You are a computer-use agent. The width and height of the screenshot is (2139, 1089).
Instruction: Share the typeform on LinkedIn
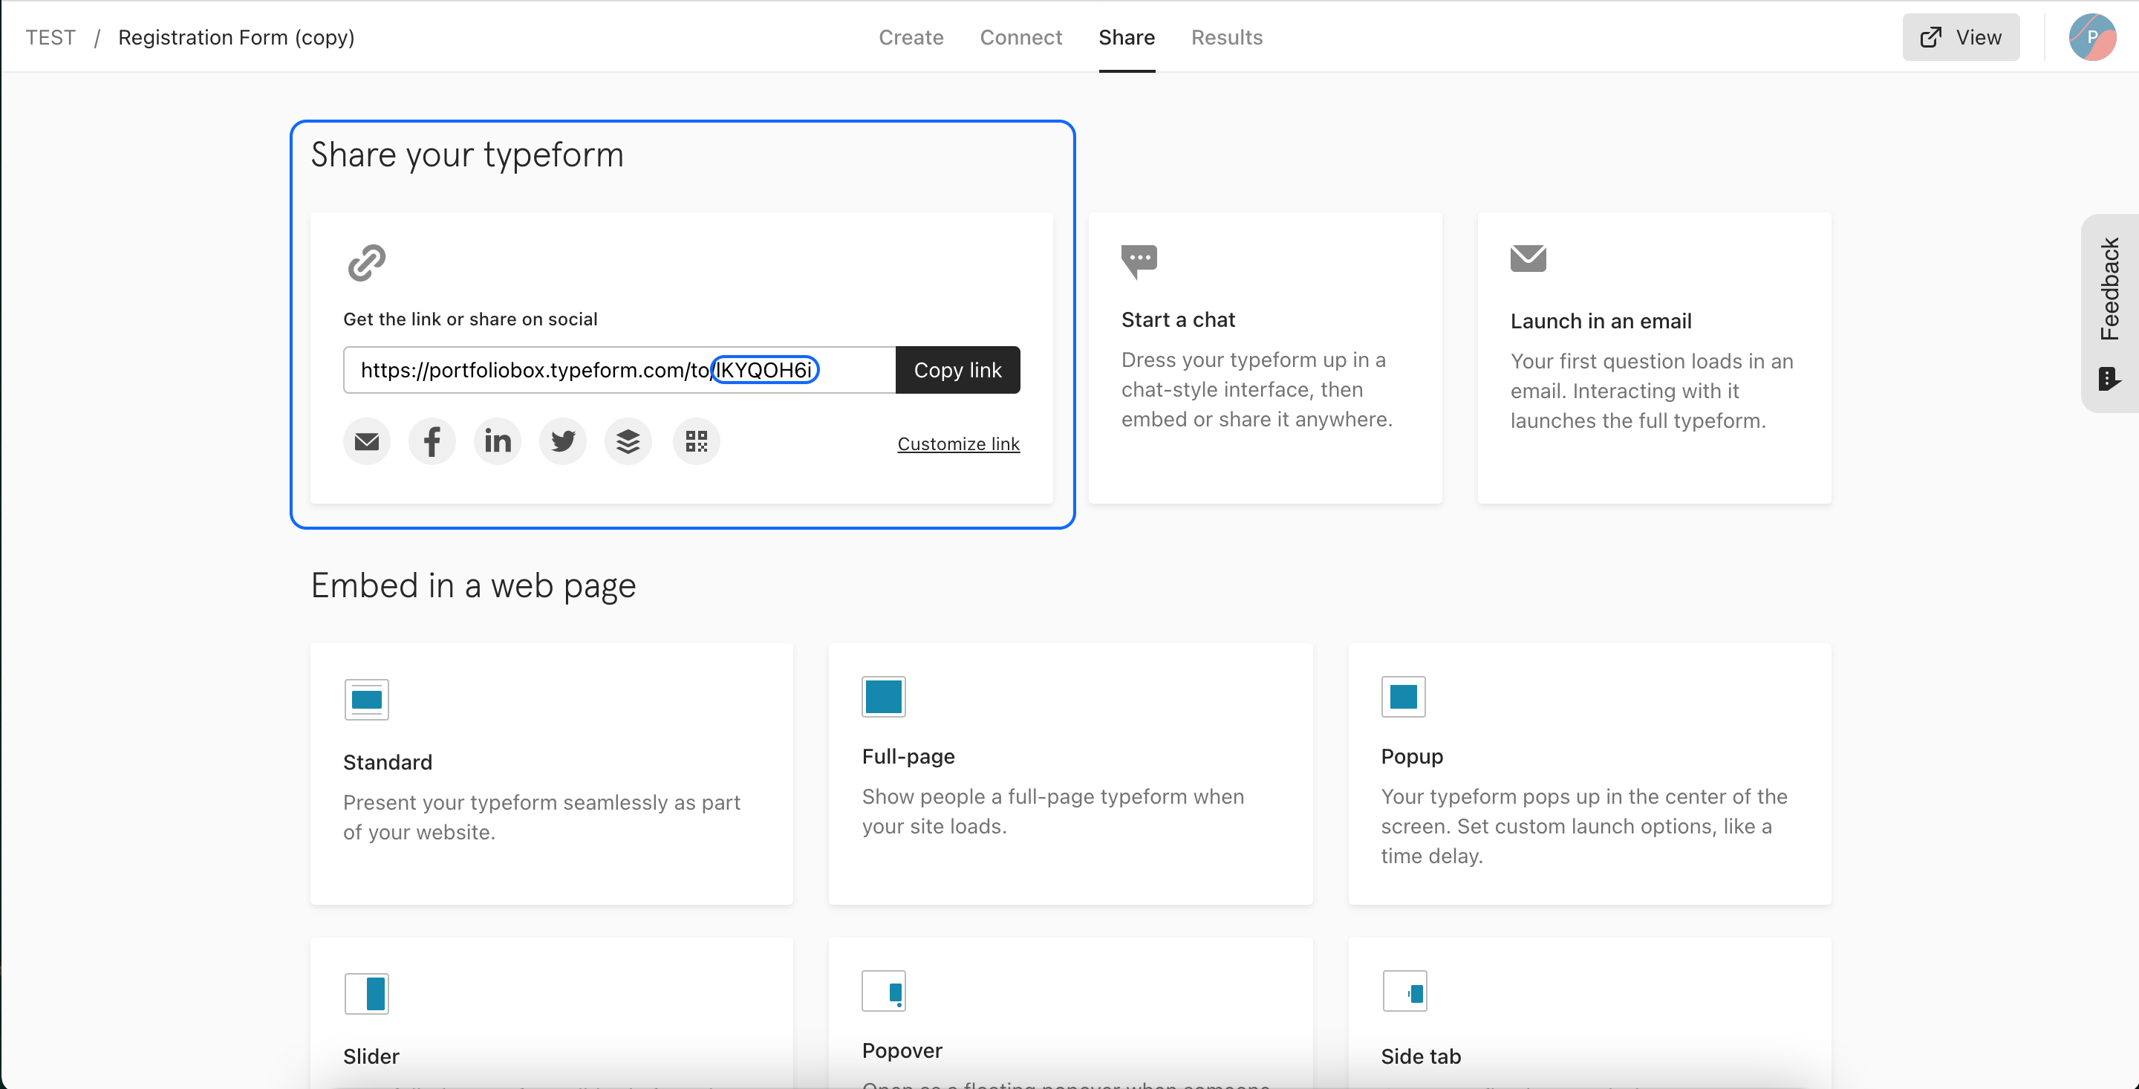pyautogui.click(x=498, y=441)
